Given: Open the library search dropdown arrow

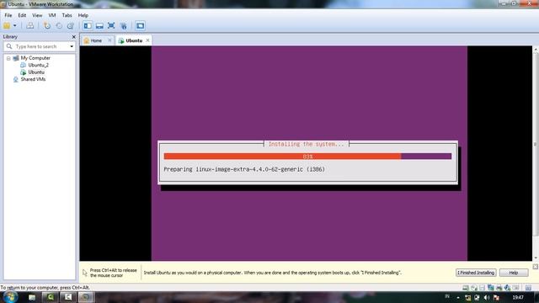Looking at the screenshot, I should (72, 46).
